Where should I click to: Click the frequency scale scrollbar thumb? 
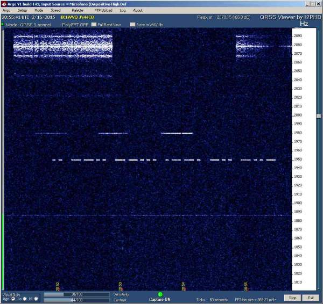coord(318,115)
